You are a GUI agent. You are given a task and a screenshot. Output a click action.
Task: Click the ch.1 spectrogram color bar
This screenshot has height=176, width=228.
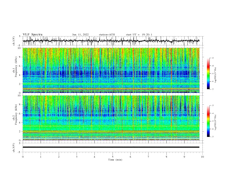pyautogui.click(x=208, y=74)
